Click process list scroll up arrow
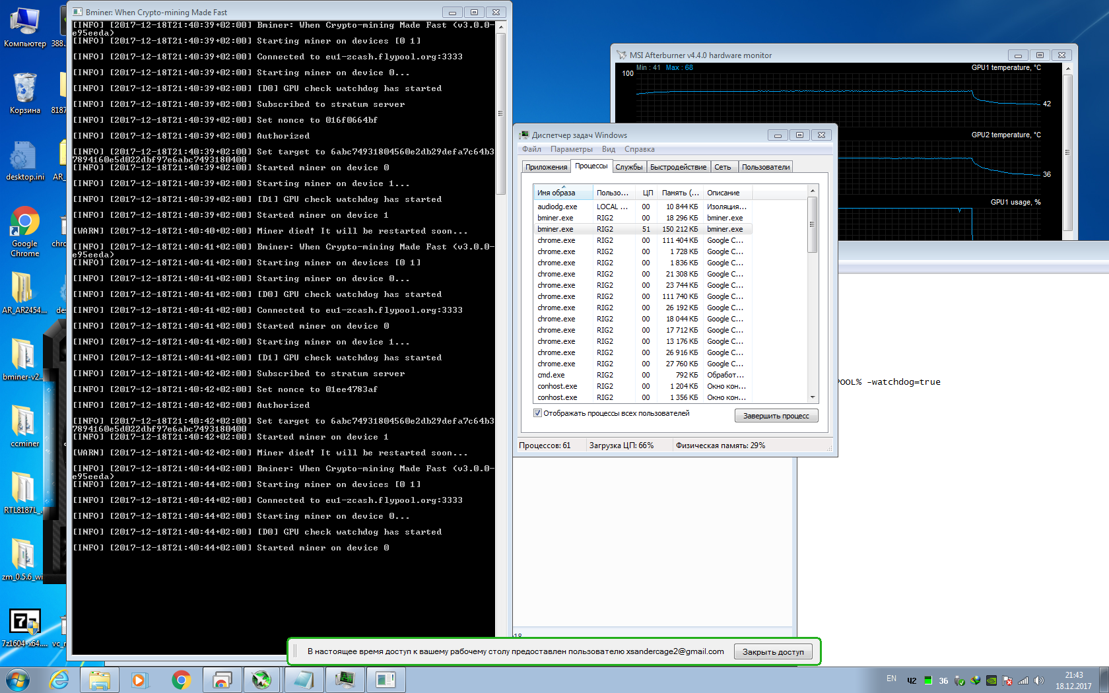Screen dimensions: 1109x693 click(x=813, y=191)
